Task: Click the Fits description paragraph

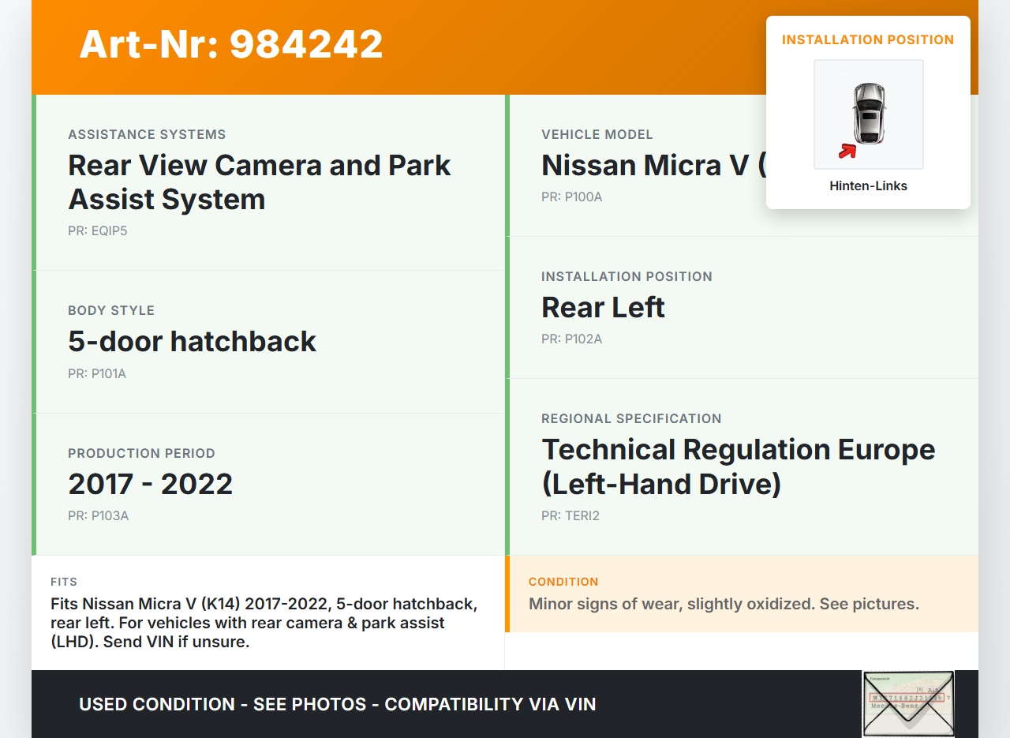Action: pos(264,623)
